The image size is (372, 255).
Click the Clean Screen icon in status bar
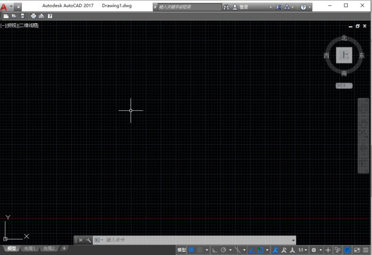pos(357,250)
